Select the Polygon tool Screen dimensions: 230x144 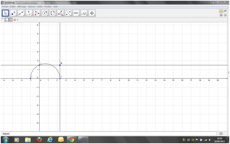click(37, 13)
